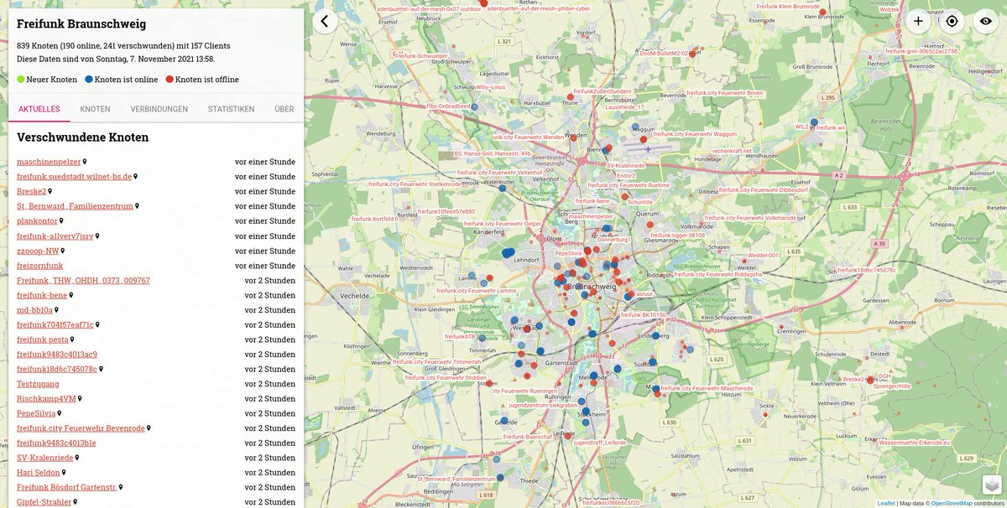Zoom into the map using the plus icon
The width and height of the screenshot is (1007, 508).
pos(918,21)
